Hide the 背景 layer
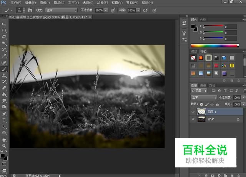Image resolution: width=246 pixels, height=177 pixels. click(193, 119)
